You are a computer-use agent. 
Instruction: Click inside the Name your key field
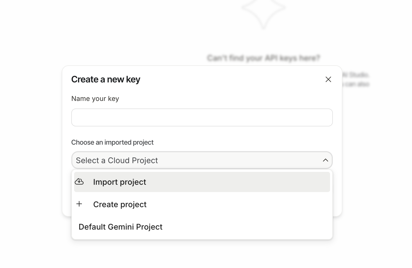[202, 117]
